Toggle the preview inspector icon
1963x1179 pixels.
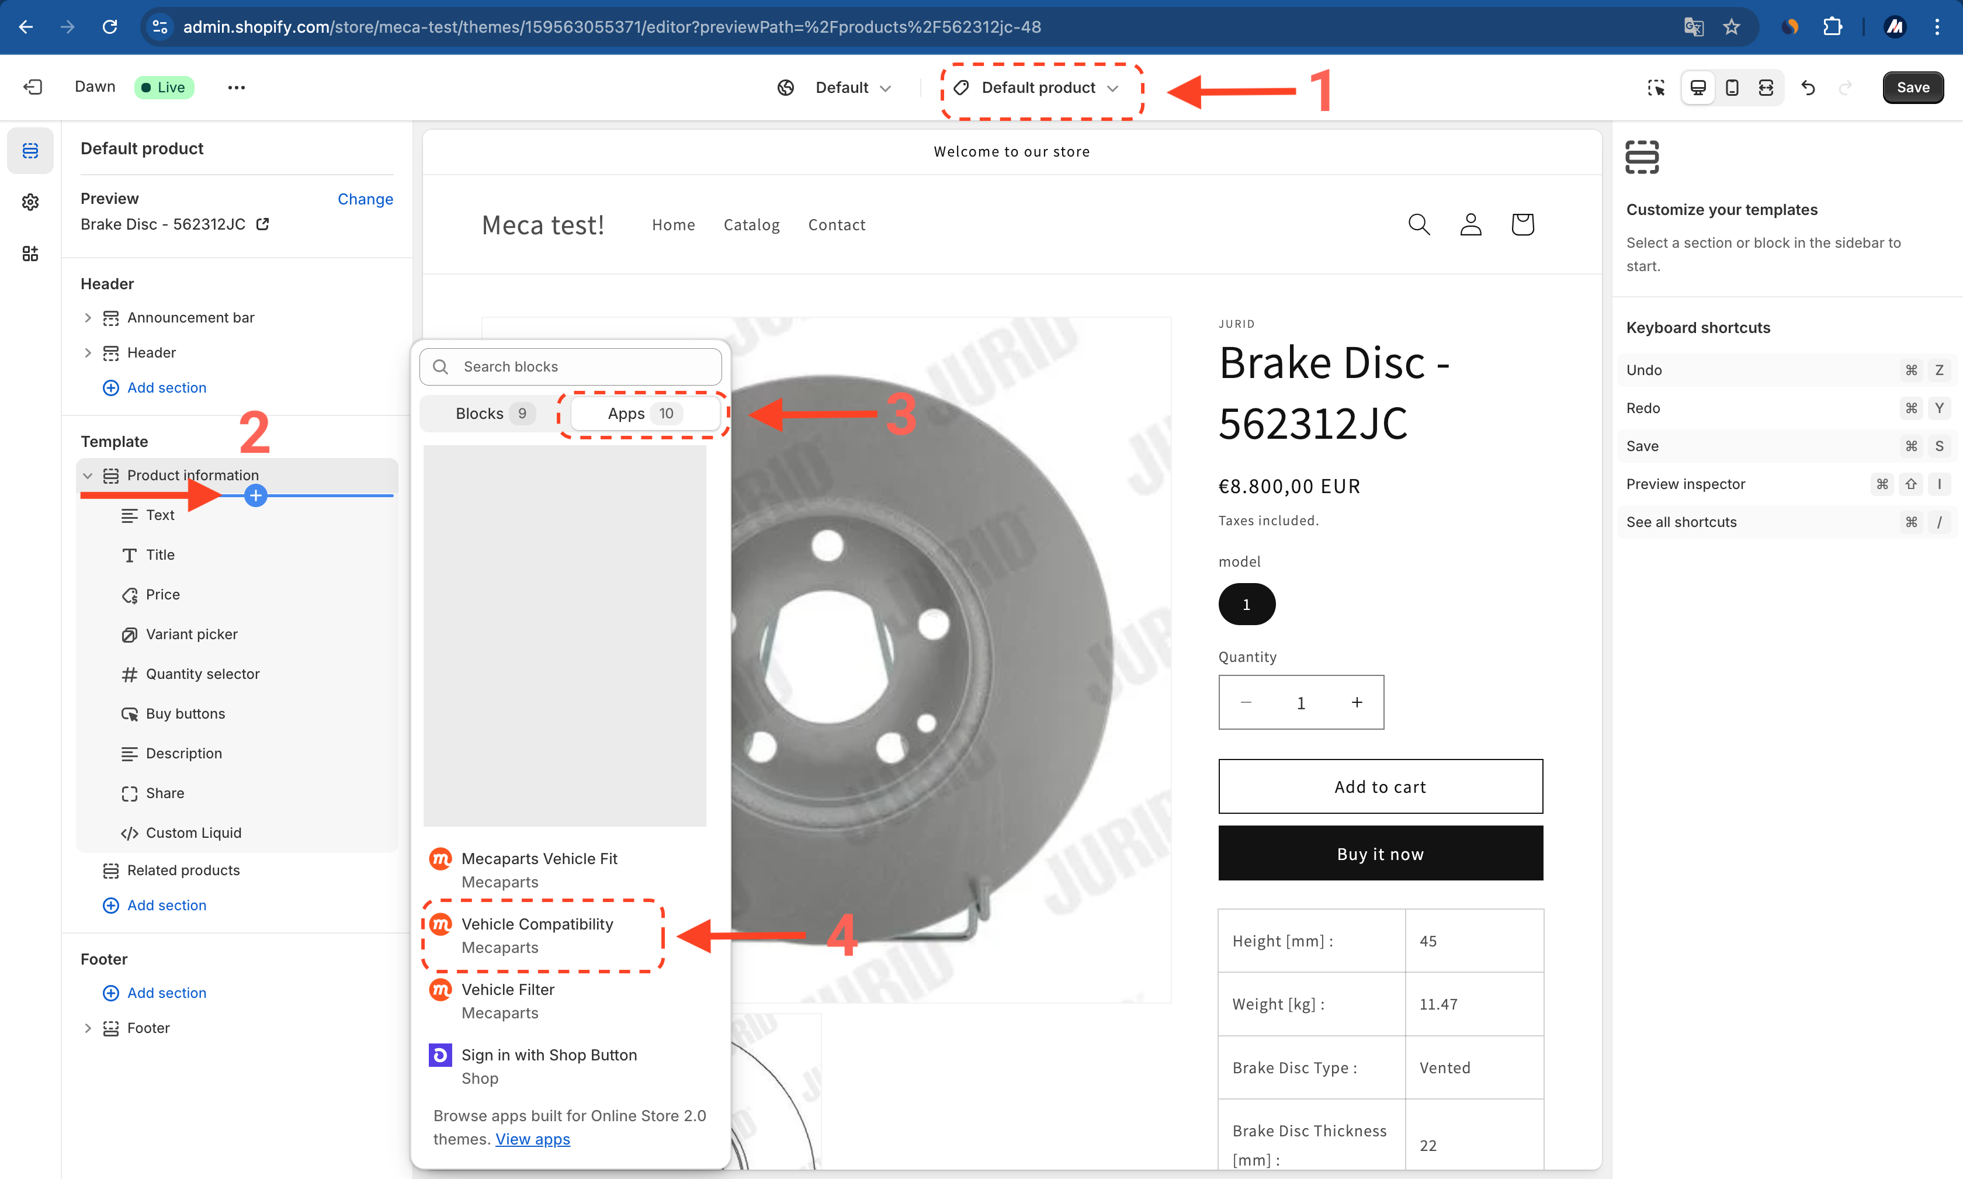coord(1656,88)
